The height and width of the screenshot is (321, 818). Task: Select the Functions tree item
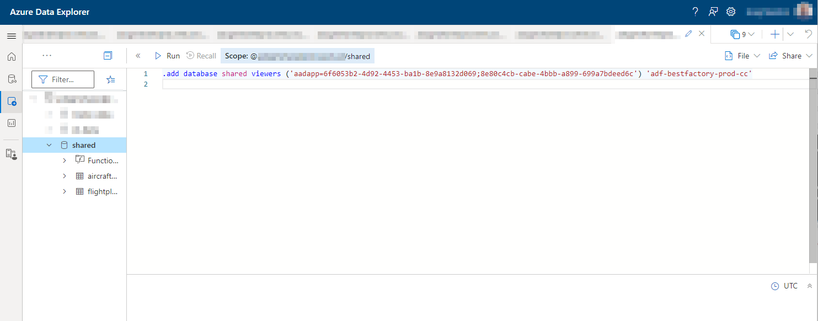pos(103,160)
